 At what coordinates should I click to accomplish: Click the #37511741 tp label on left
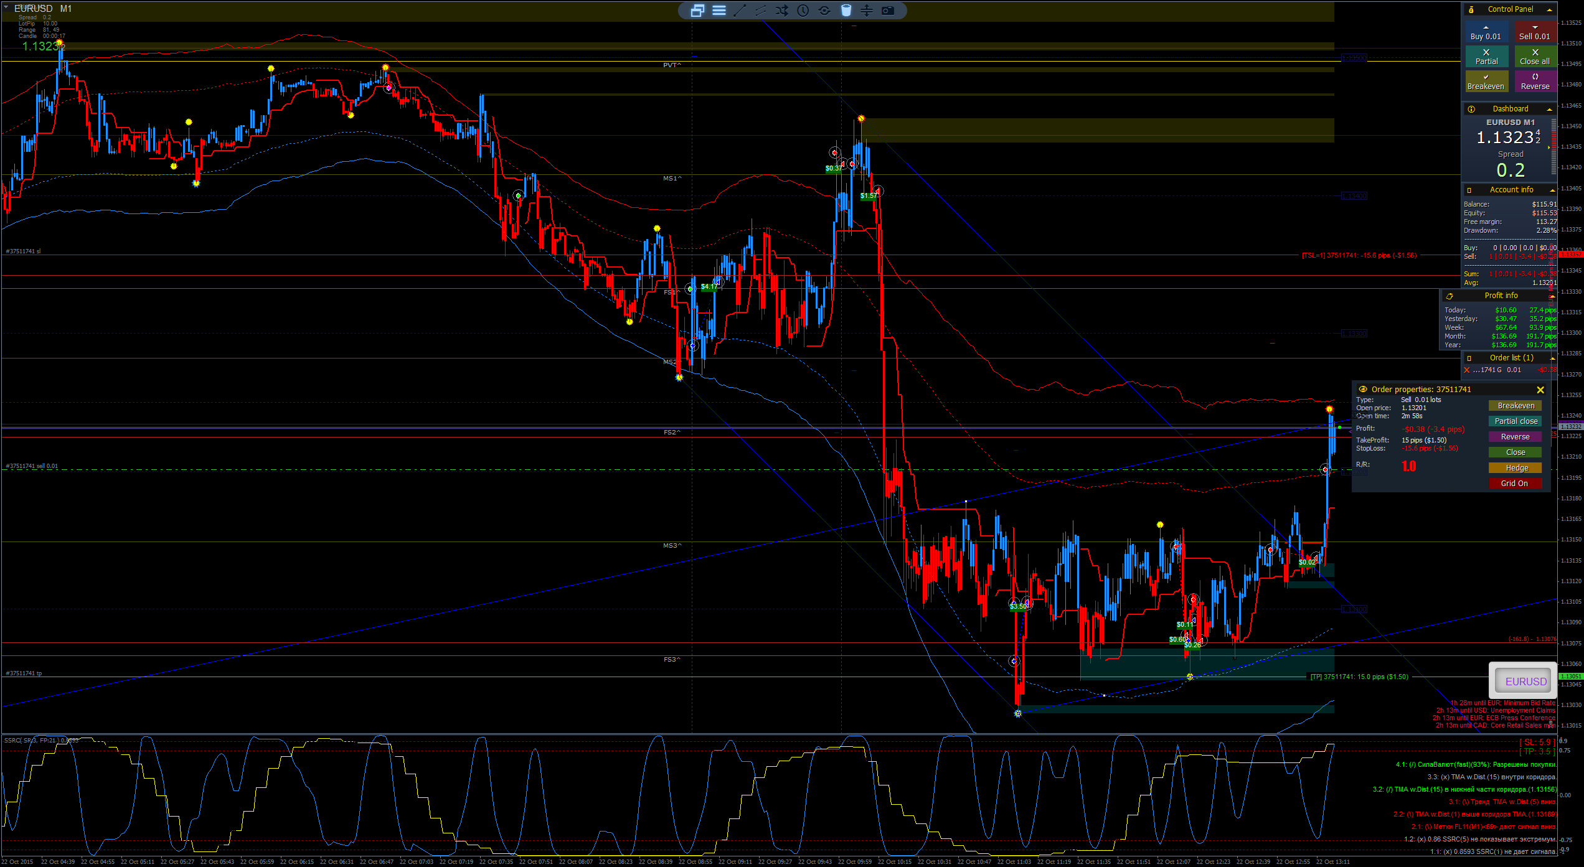click(24, 673)
